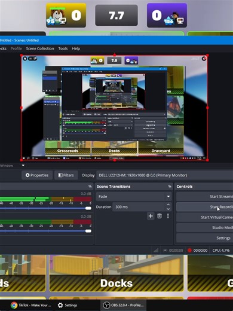Click the red recording indicator dot

pos(189,251)
